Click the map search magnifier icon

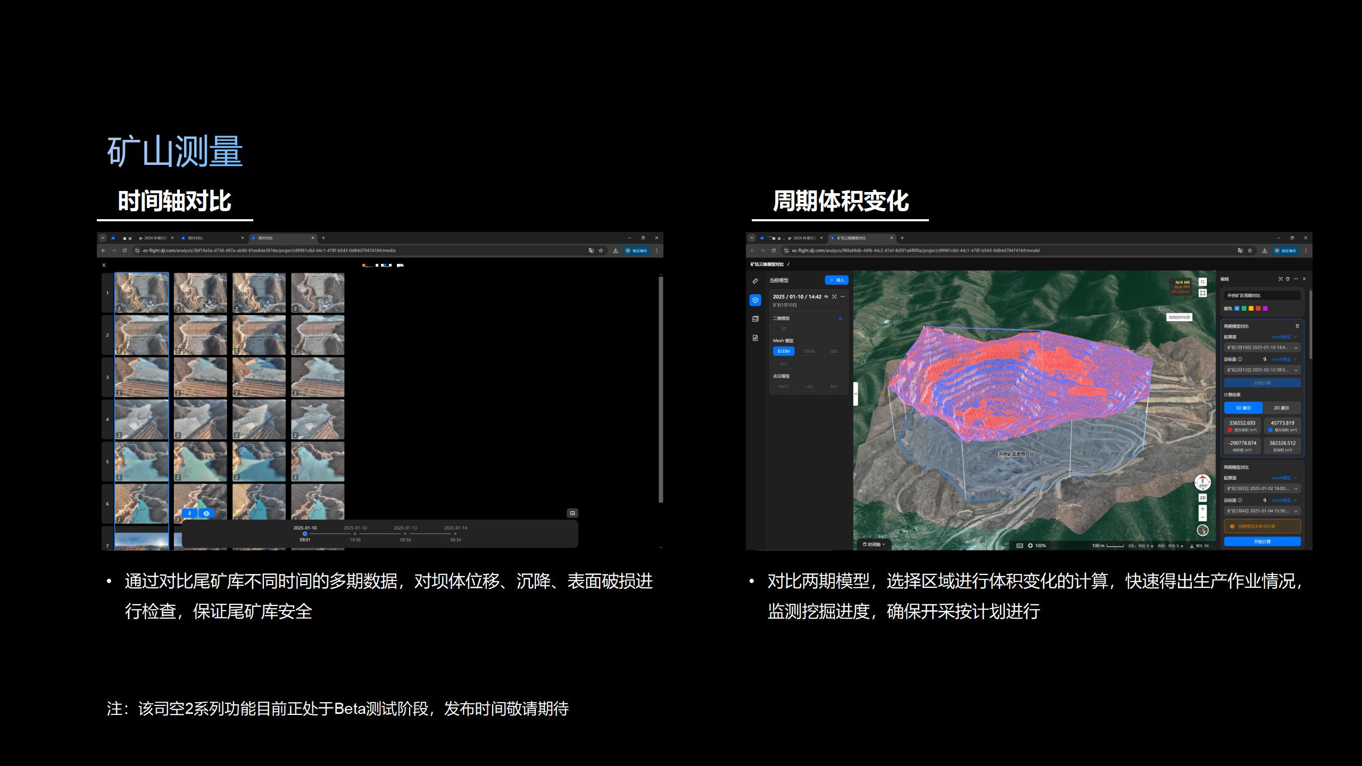[1202, 282]
